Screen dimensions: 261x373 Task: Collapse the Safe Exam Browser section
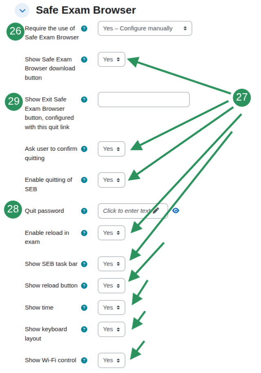click(22, 11)
